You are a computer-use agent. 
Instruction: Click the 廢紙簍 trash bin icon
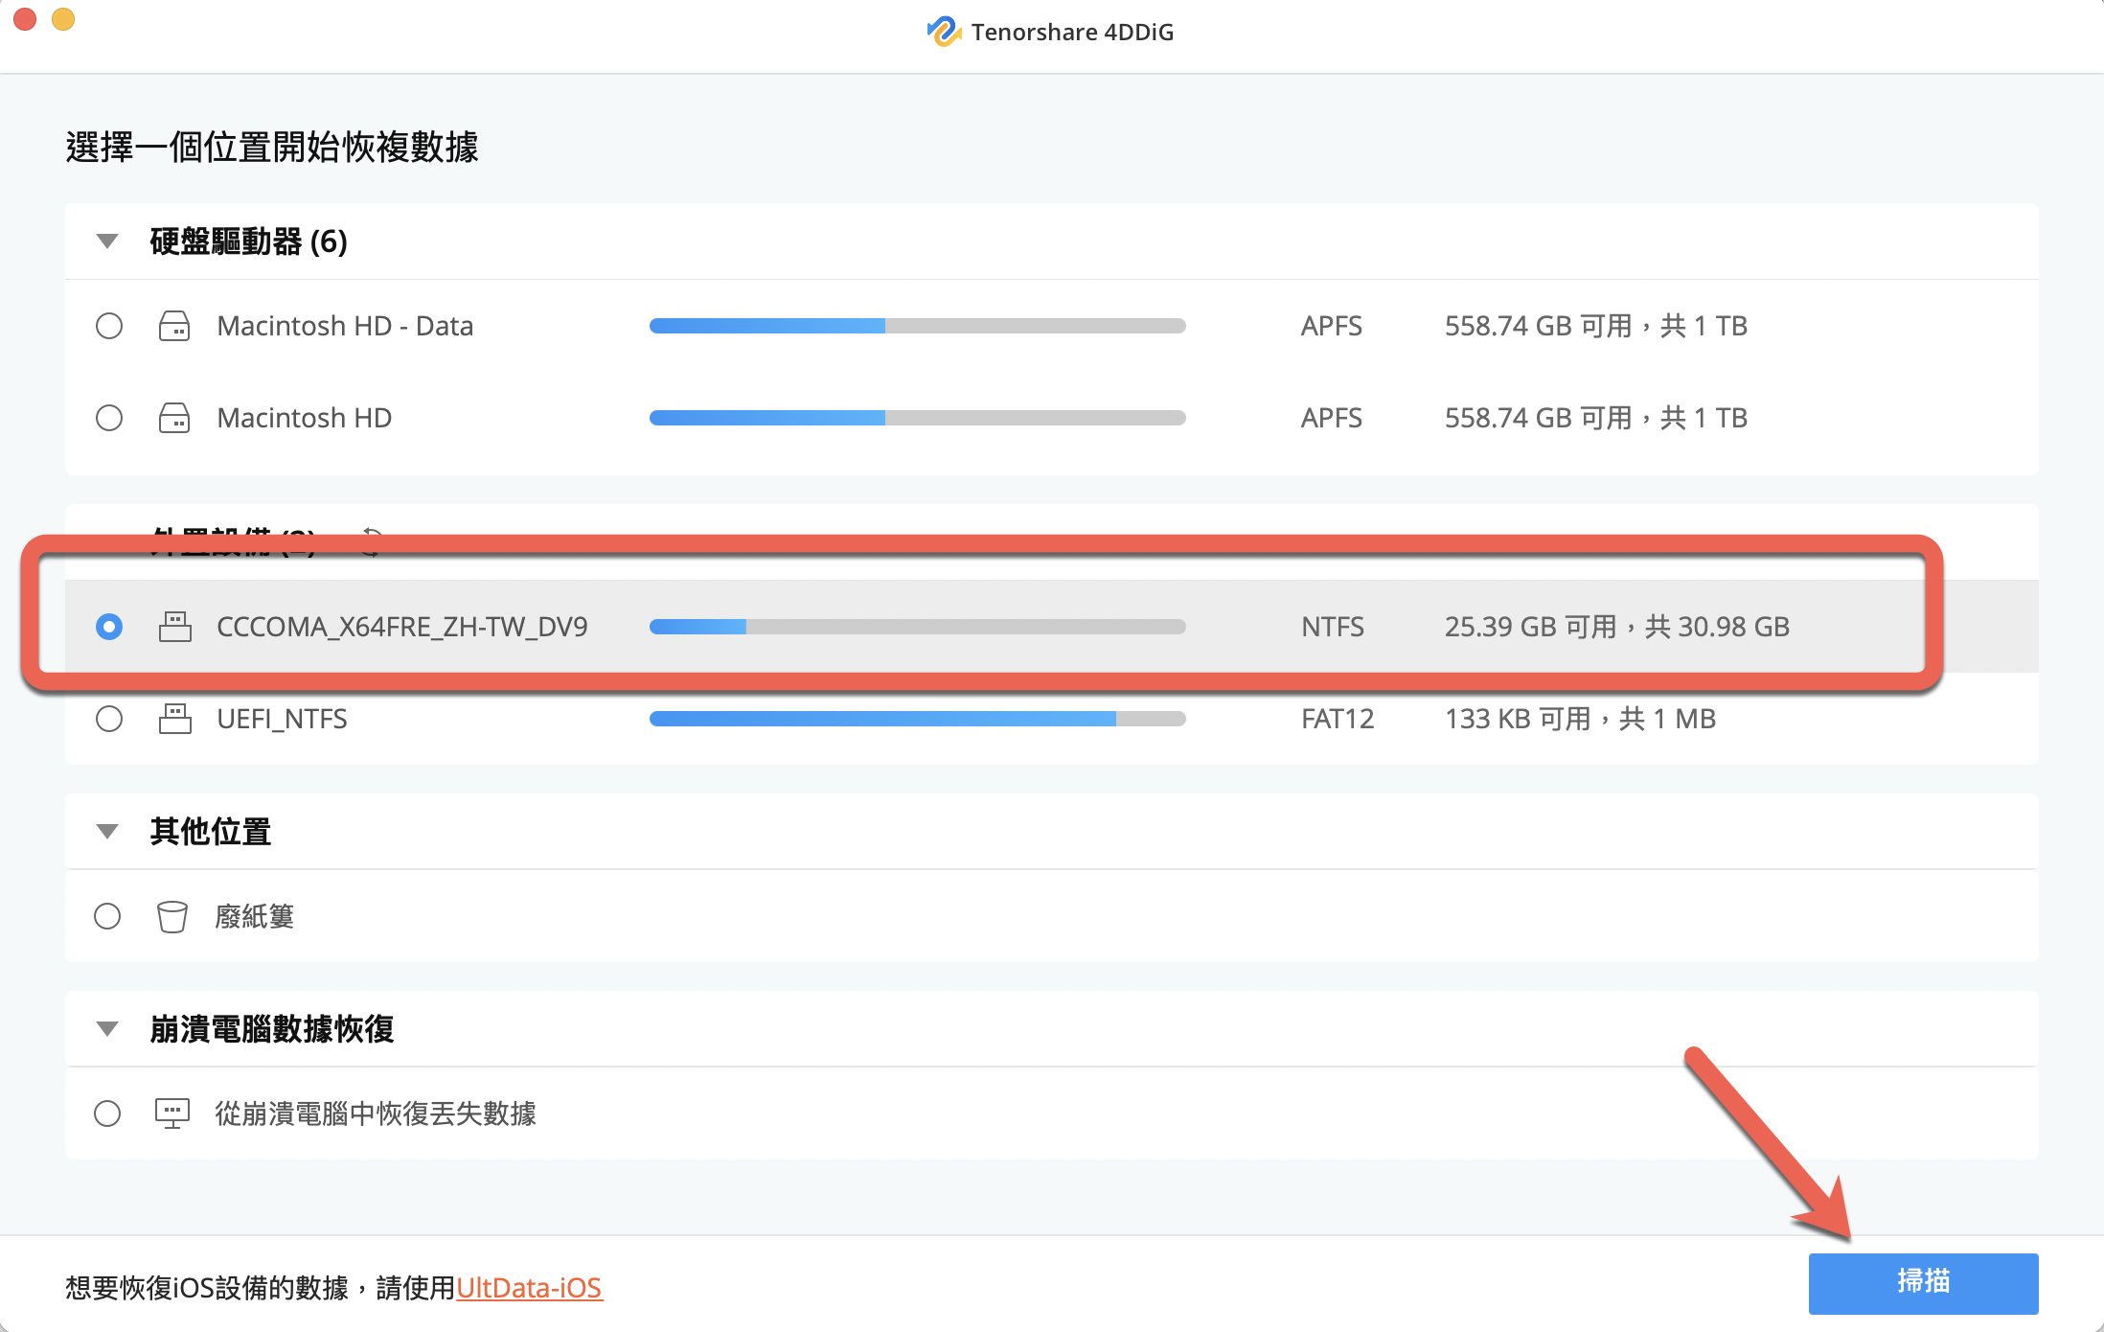point(172,916)
